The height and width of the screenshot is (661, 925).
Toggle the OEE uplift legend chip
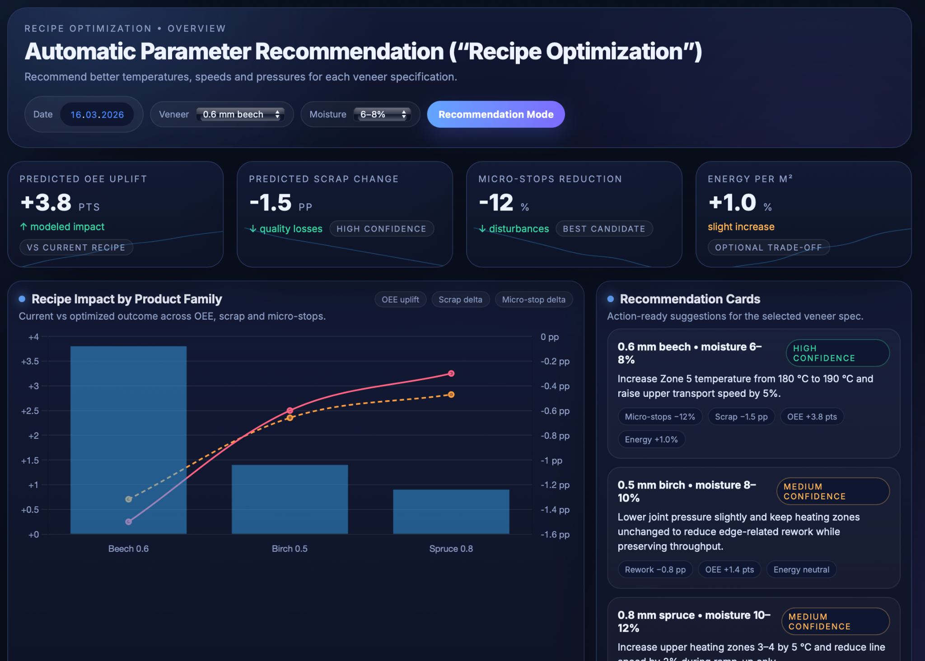(x=400, y=299)
